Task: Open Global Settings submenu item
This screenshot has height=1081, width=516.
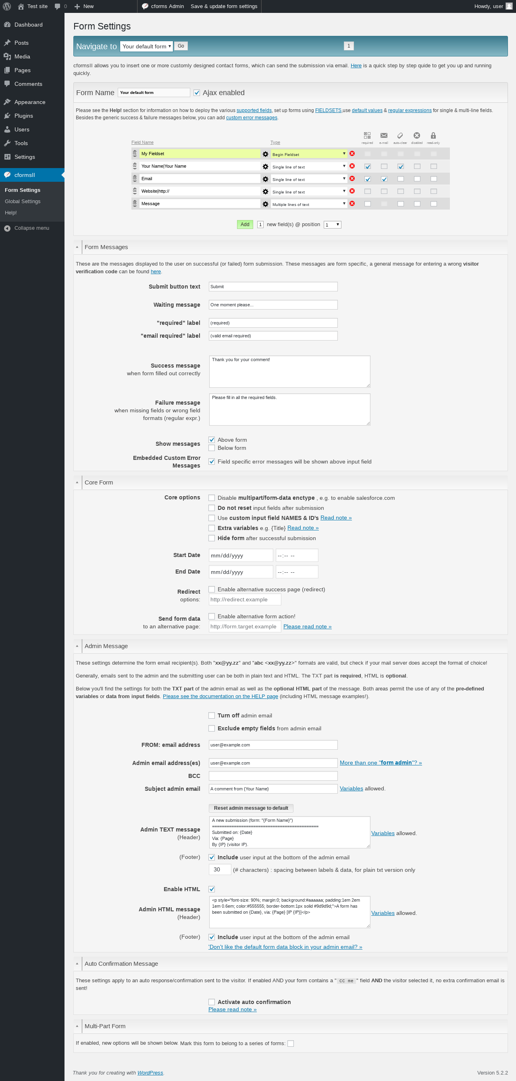Action: click(x=23, y=202)
